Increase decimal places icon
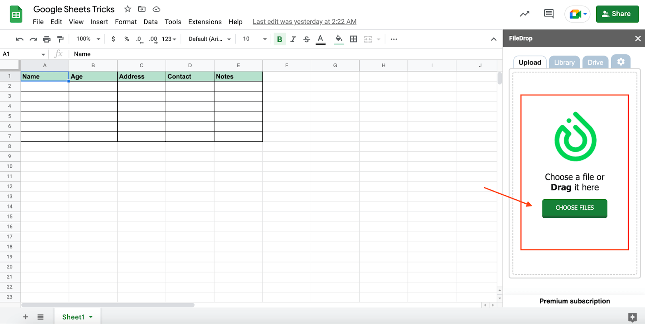 pyautogui.click(x=153, y=39)
